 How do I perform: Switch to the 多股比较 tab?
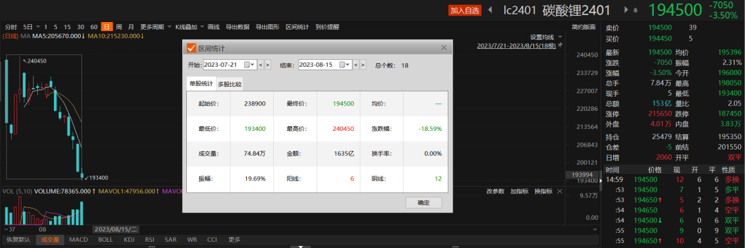(x=230, y=85)
